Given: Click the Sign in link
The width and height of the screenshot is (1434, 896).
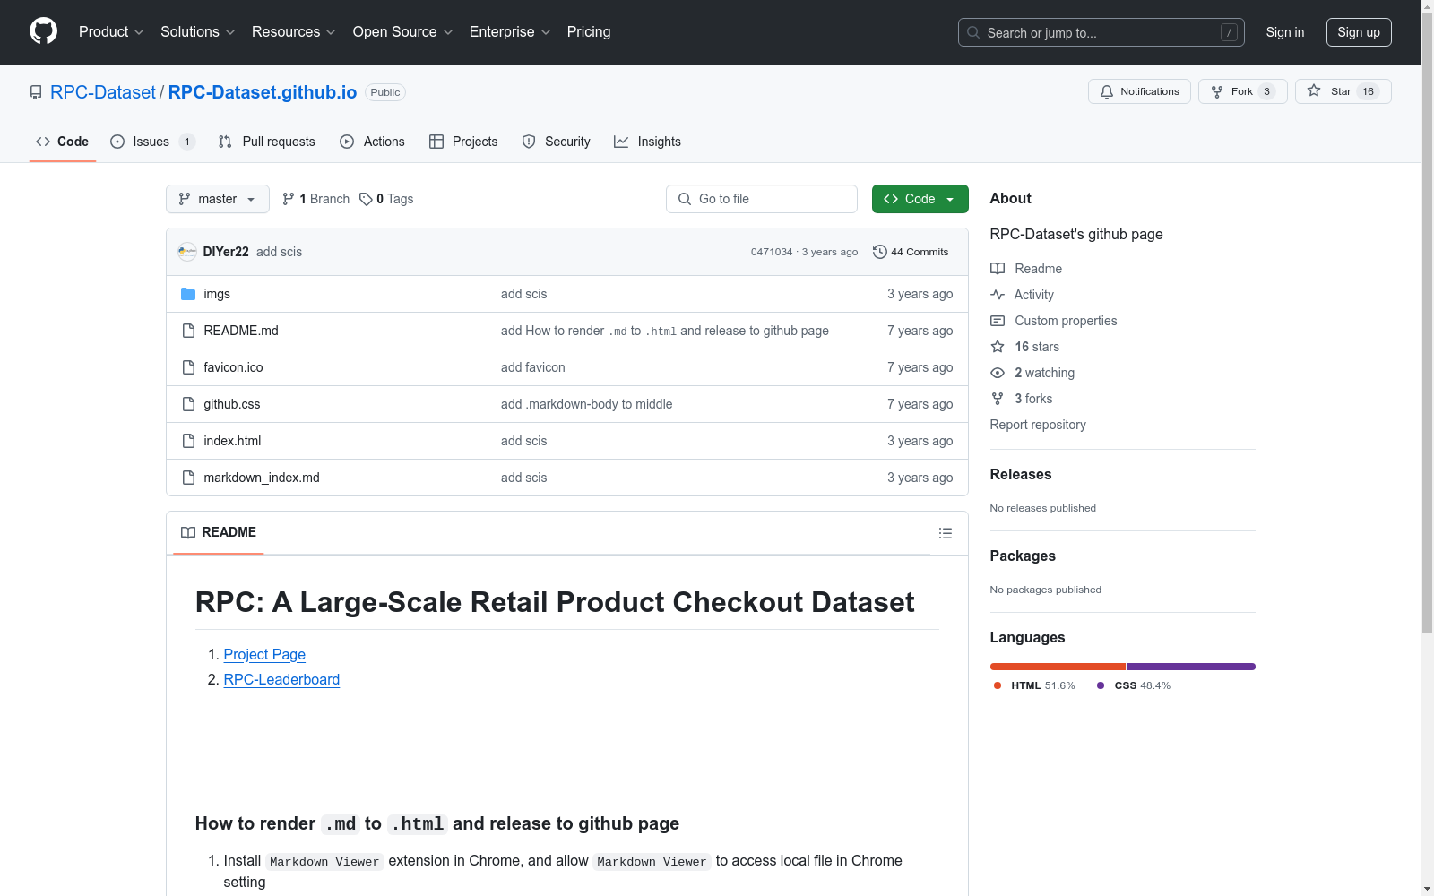Looking at the screenshot, I should pyautogui.click(x=1285, y=32).
